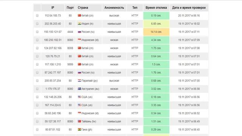Sort by Порт column header

(x=70, y=8)
